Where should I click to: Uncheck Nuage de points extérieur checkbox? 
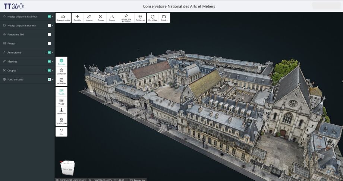(x=49, y=16)
